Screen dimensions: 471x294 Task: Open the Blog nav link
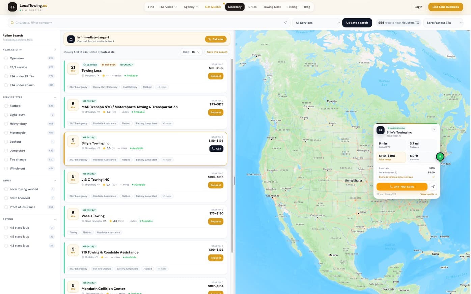(307, 7)
